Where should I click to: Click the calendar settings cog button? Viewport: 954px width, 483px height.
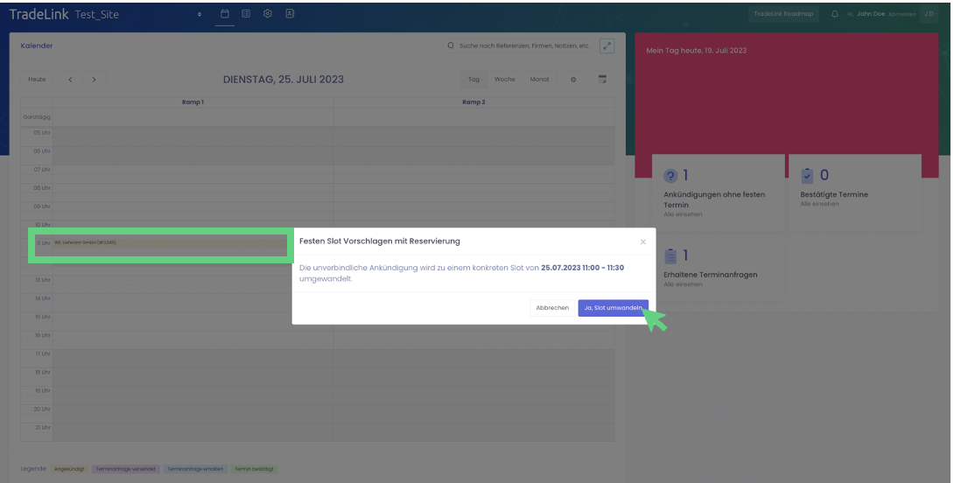tap(573, 80)
